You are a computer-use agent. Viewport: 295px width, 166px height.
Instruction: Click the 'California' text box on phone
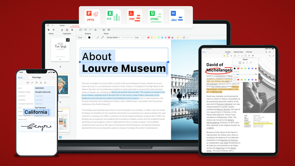36,112
